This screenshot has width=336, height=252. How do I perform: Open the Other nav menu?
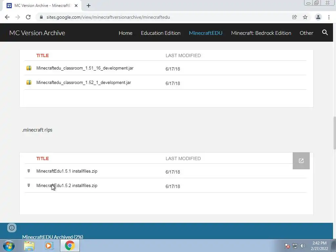click(x=306, y=33)
